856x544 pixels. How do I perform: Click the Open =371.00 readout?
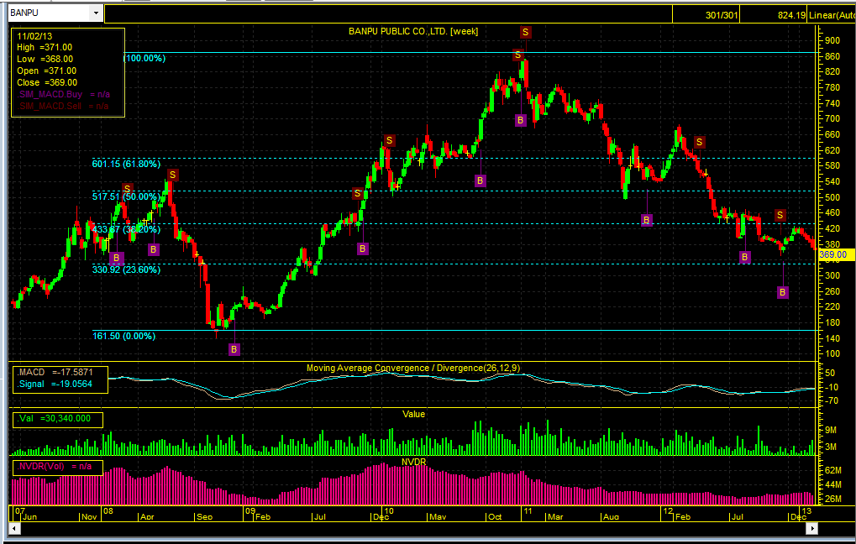(x=46, y=71)
